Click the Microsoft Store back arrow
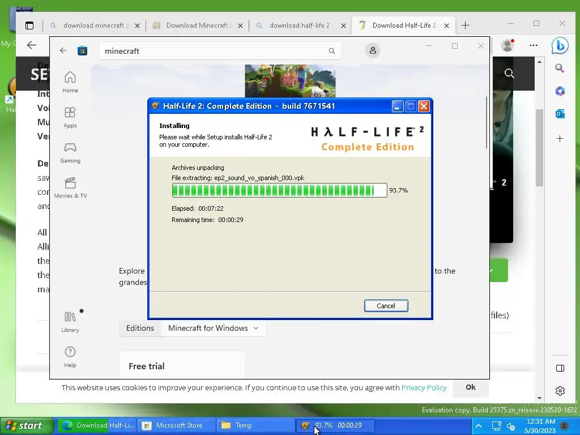Image resolution: width=580 pixels, height=435 pixels. click(x=63, y=50)
